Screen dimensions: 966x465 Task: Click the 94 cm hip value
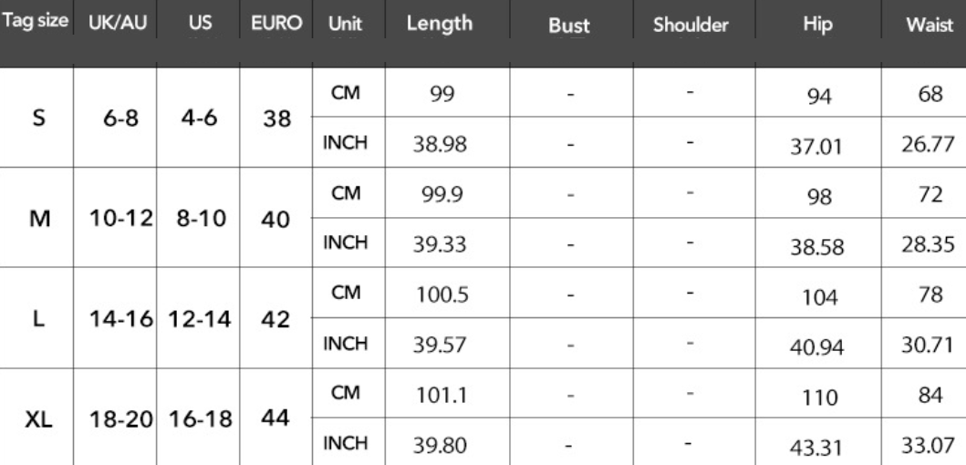point(818,96)
